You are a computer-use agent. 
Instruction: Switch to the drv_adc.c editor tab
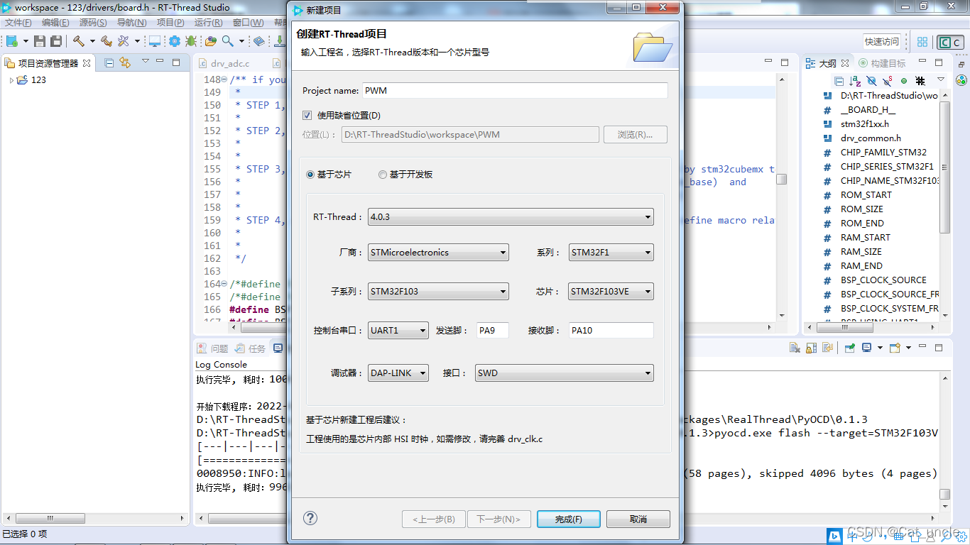pos(229,63)
